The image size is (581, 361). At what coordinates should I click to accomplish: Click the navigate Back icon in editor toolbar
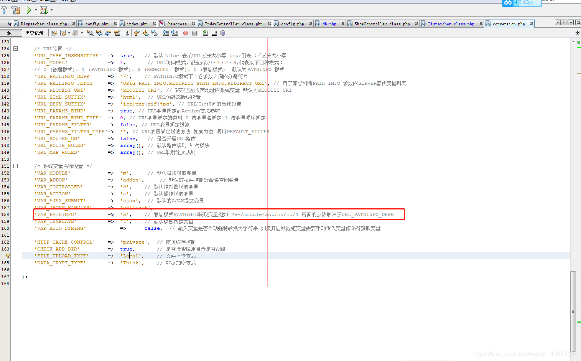[x=63, y=33]
